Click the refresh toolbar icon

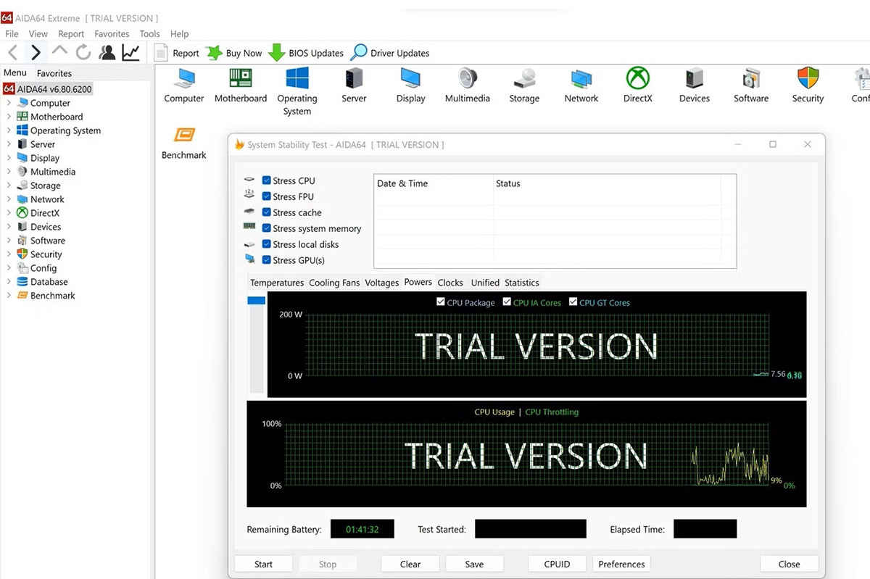pyautogui.click(x=83, y=52)
